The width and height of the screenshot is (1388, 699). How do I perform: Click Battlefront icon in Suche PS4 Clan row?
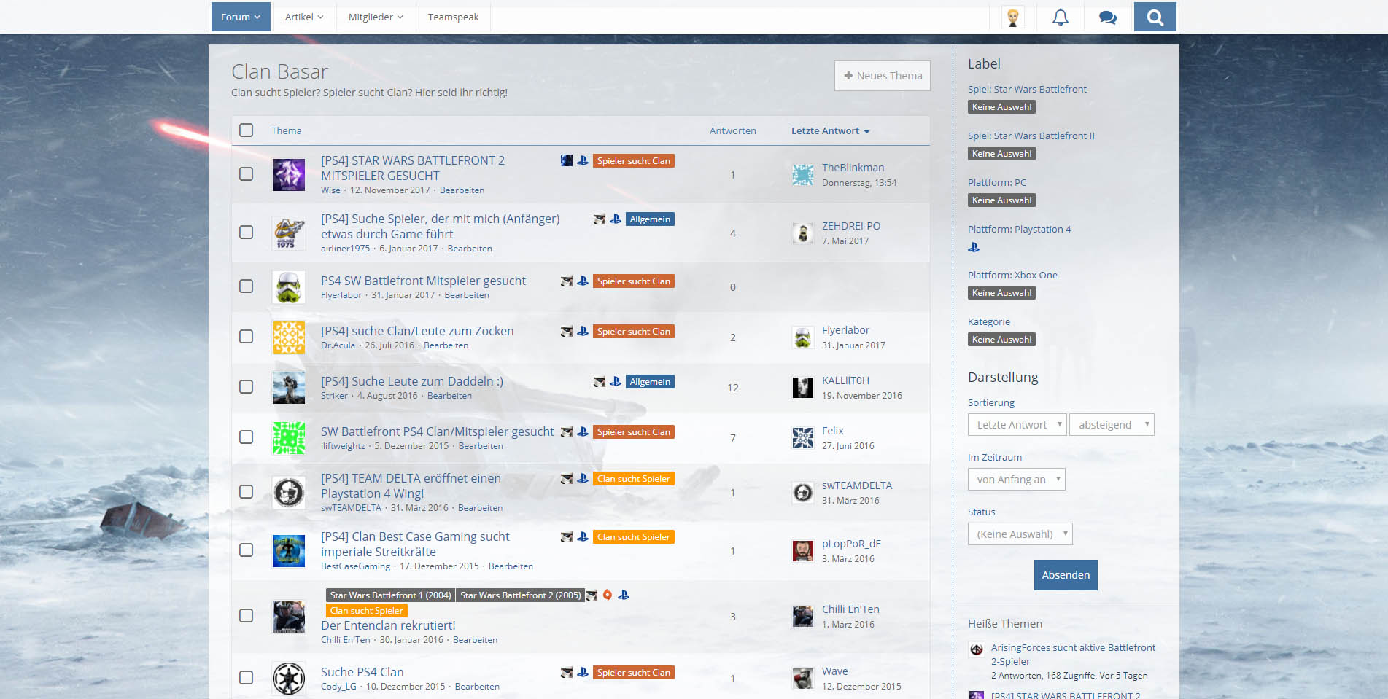567,672
